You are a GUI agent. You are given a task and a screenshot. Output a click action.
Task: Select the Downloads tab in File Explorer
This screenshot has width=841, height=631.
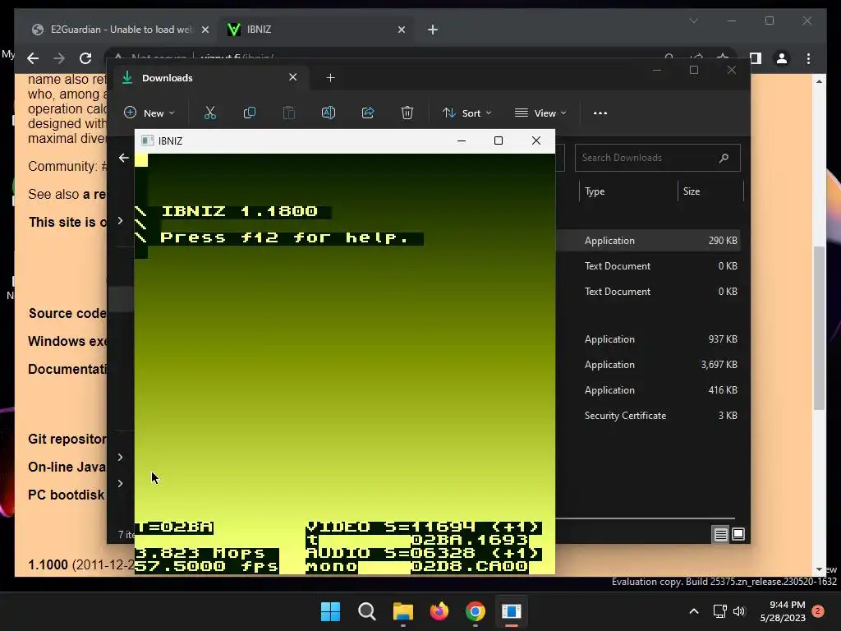(x=209, y=78)
